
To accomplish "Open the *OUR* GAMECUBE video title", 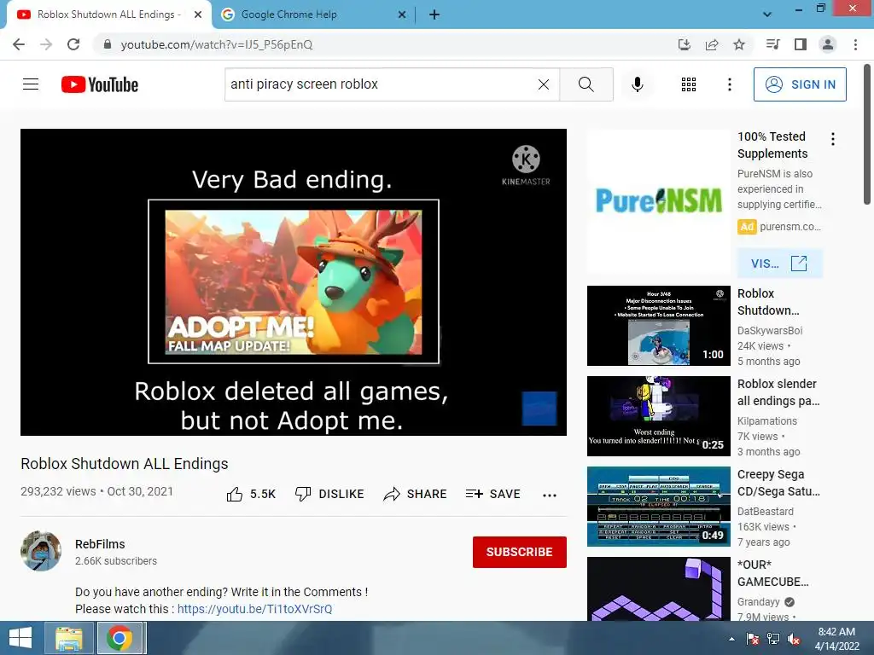I will [x=772, y=573].
